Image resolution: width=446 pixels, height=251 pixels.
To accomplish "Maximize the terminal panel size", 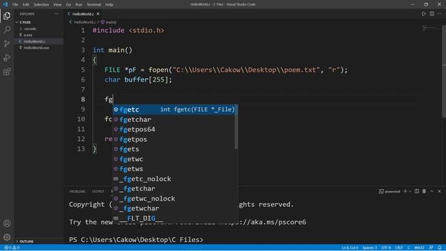I will click(x=432, y=192).
